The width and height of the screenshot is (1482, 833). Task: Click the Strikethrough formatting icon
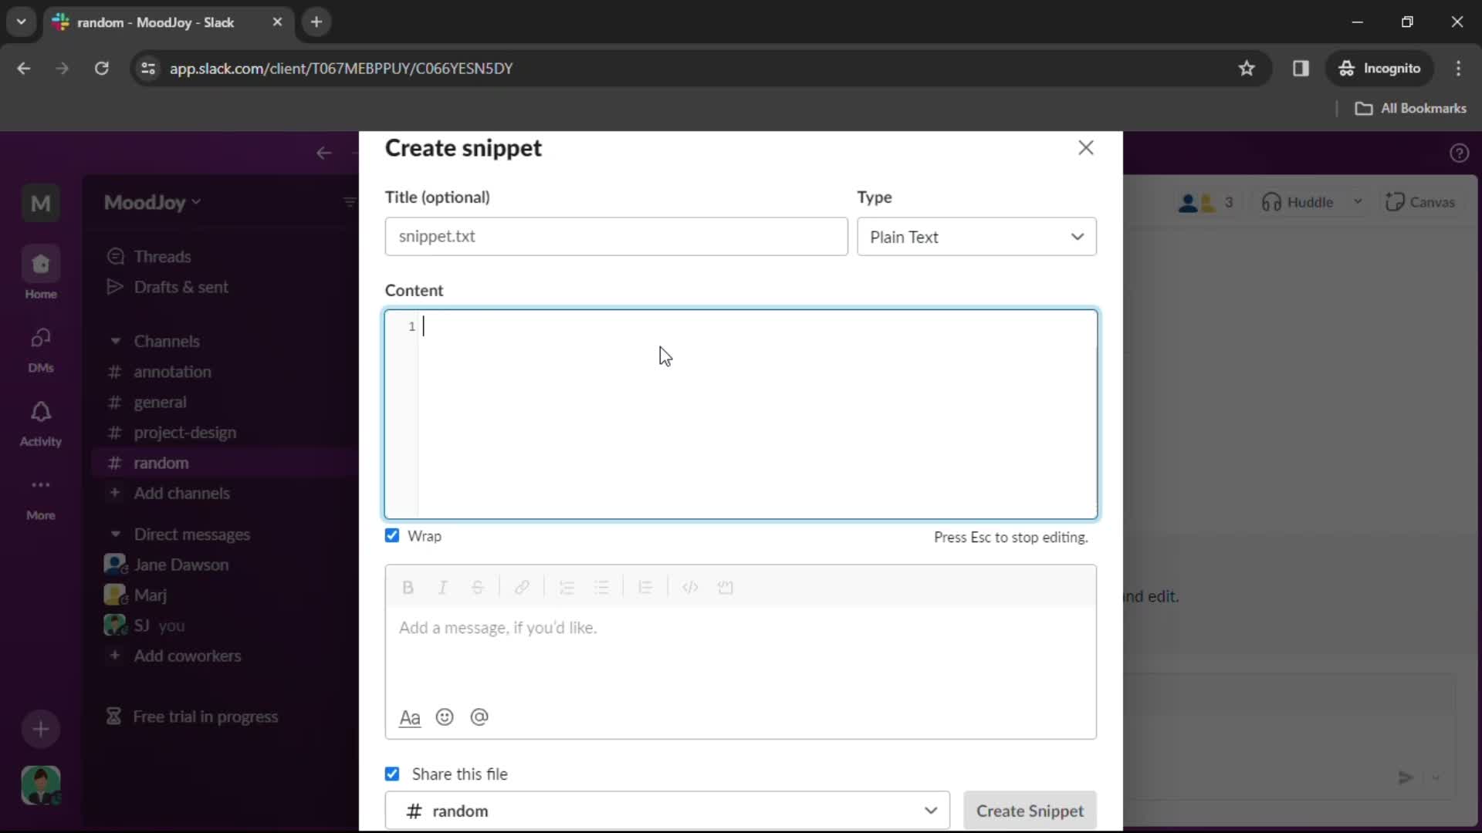click(477, 587)
